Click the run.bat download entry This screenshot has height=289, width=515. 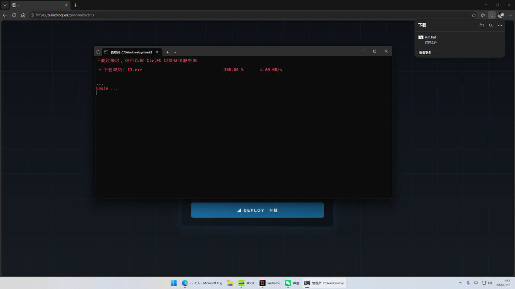[459, 40]
